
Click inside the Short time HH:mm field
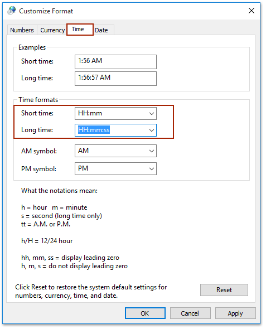point(111,114)
